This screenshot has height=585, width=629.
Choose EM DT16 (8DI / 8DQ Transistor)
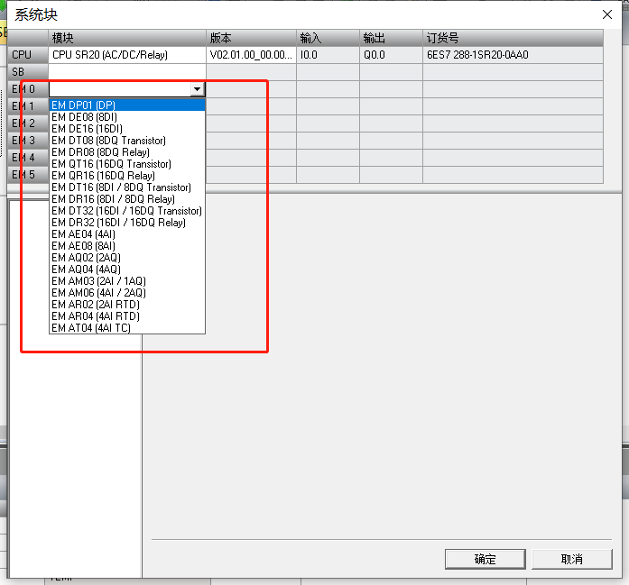point(126,187)
